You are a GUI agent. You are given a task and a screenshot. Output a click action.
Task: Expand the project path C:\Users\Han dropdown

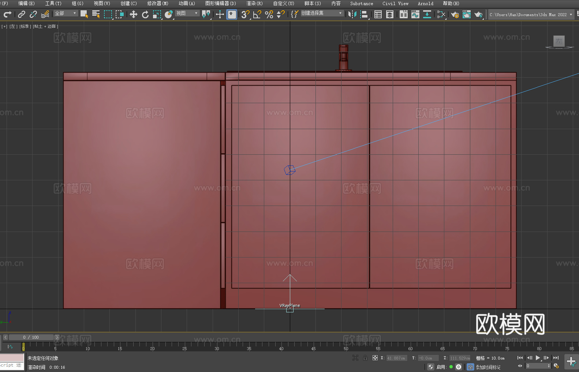point(531,15)
